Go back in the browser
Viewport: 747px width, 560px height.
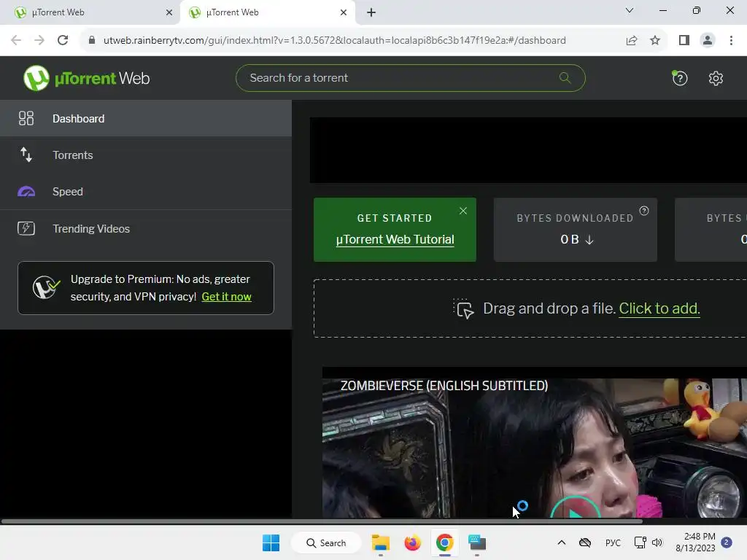point(16,40)
